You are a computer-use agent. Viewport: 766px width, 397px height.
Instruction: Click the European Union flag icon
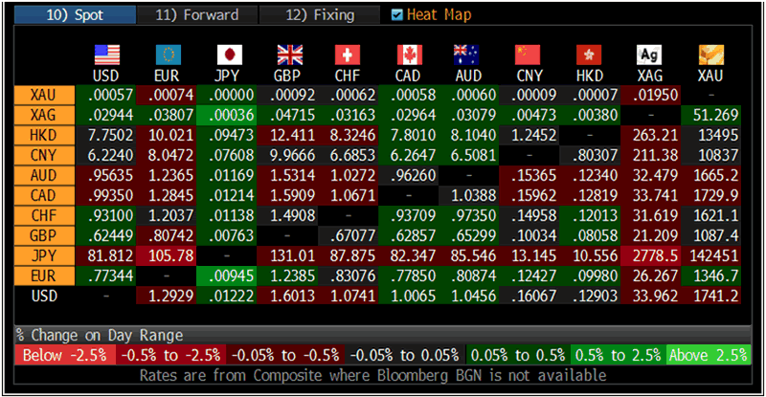pyautogui.click(x=168, y=54)
